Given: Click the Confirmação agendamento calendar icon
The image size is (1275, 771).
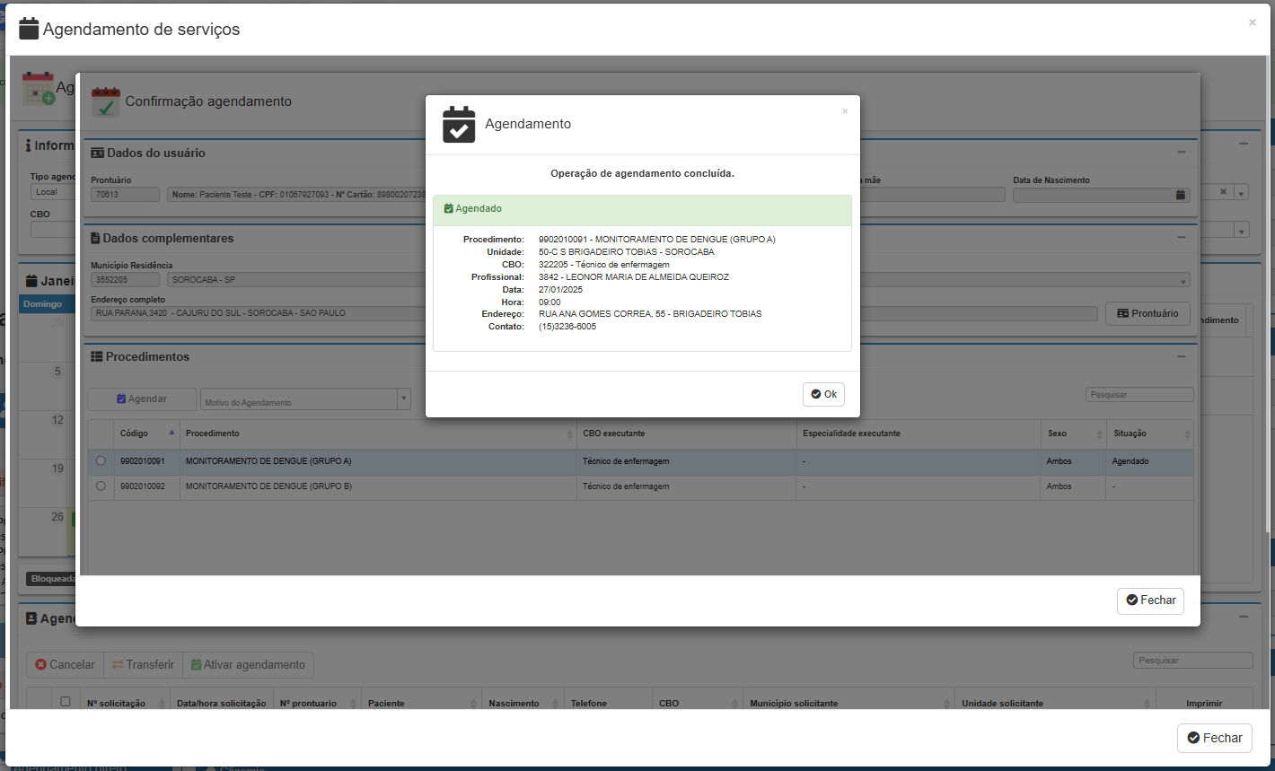Looking at the screenshot, I should [105, 102].
